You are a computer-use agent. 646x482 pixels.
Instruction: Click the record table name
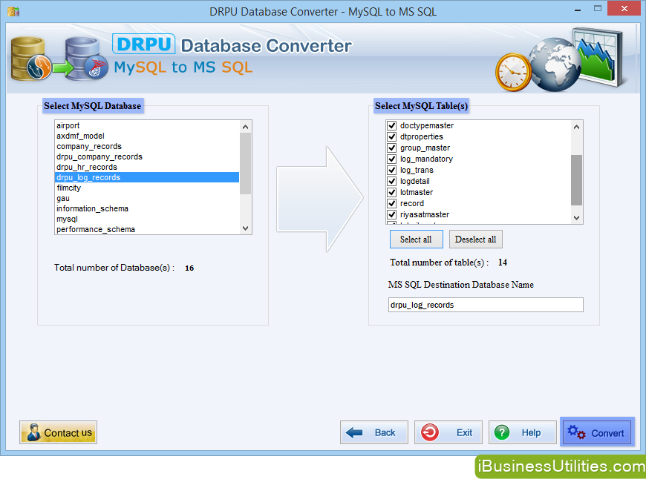point(412,203)
